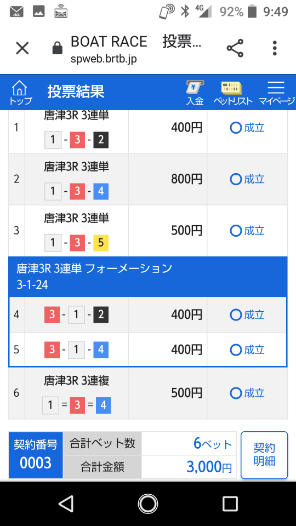The image size is (296, 526).
Task: Select the 成立 circle for bet 6
Action: 236,393
